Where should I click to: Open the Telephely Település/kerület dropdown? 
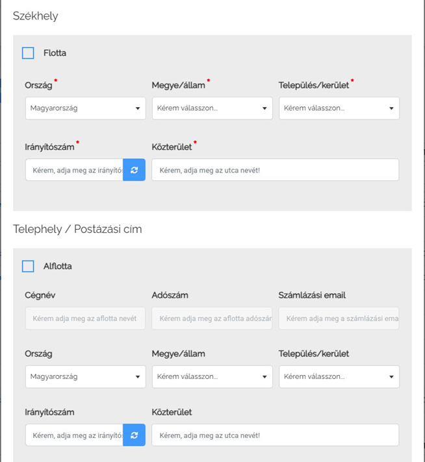(339, 376)
